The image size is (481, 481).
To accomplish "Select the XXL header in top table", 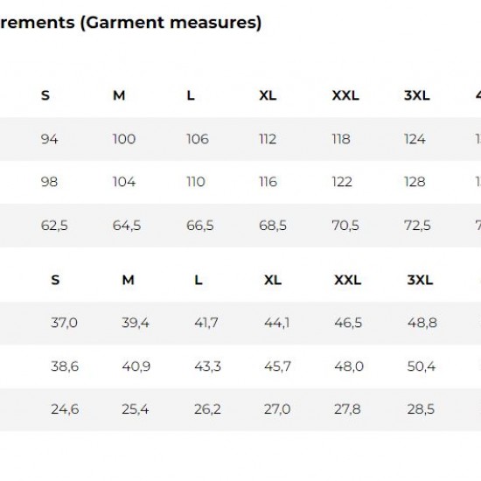I will click(x=345, y=95).
